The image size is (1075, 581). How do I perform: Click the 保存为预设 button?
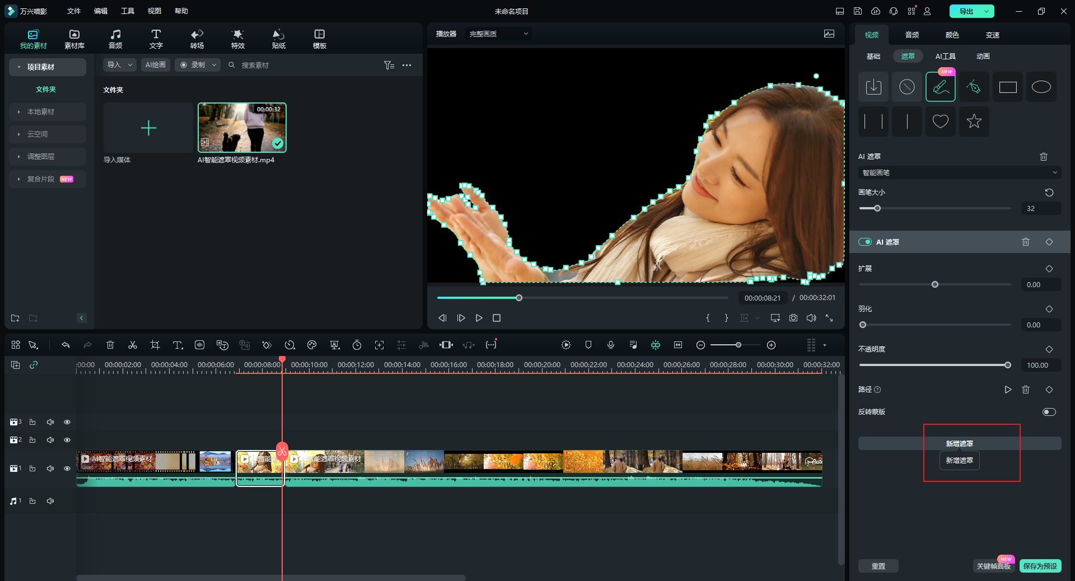point(1040,566)
